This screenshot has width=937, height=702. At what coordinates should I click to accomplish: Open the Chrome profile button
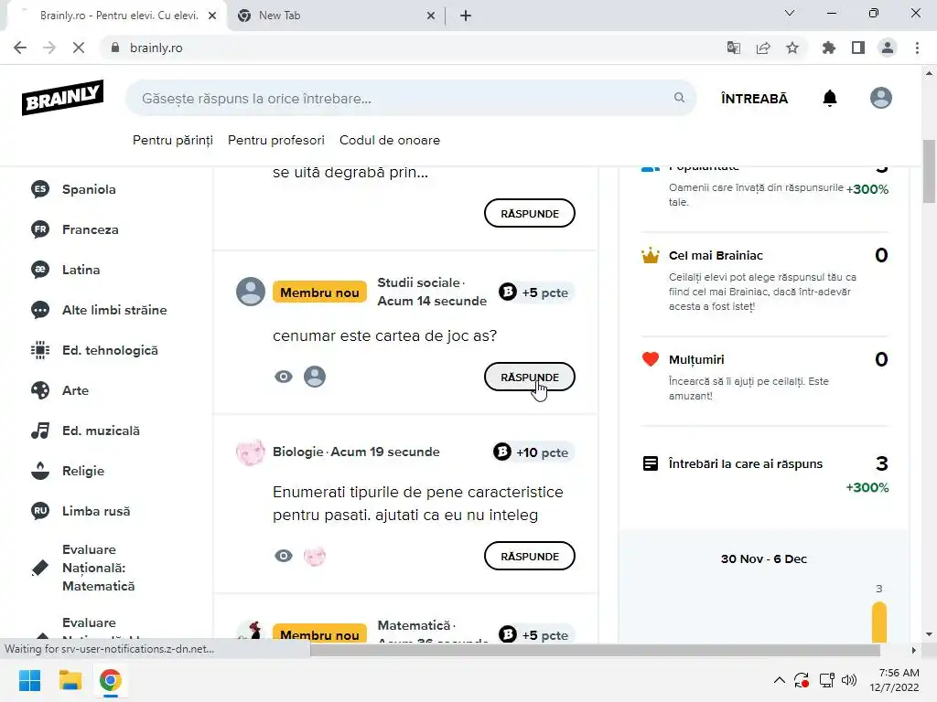[888, 48]
